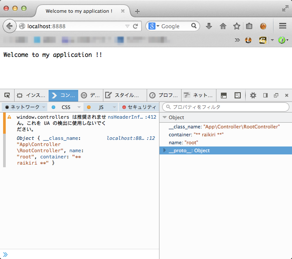Dock devtools to side of window
The image size is (292, 259).
(x=265, y=95)
